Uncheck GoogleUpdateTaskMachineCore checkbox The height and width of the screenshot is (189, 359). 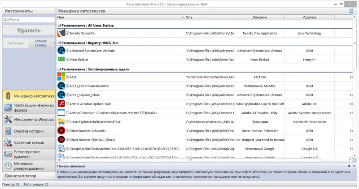(x=68, y=149)
